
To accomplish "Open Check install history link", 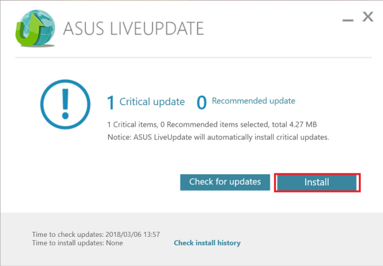I will 207,243.
